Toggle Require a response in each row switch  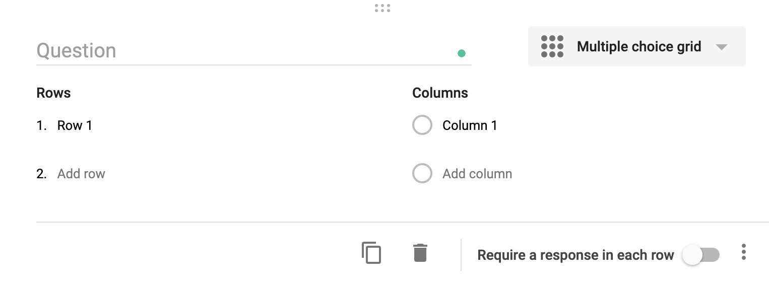click(x=700, y=255)
